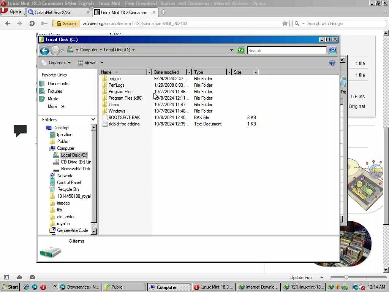Adjust Opera zoom slider in status bar
This screenshot has width=389, height=292.
click(x=346, y=277)
